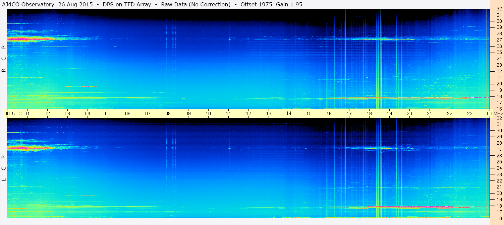The image size is (504, 225).
Task: Click the 17 hour mark on the UTC axis
Action: (x=349, y=114)
